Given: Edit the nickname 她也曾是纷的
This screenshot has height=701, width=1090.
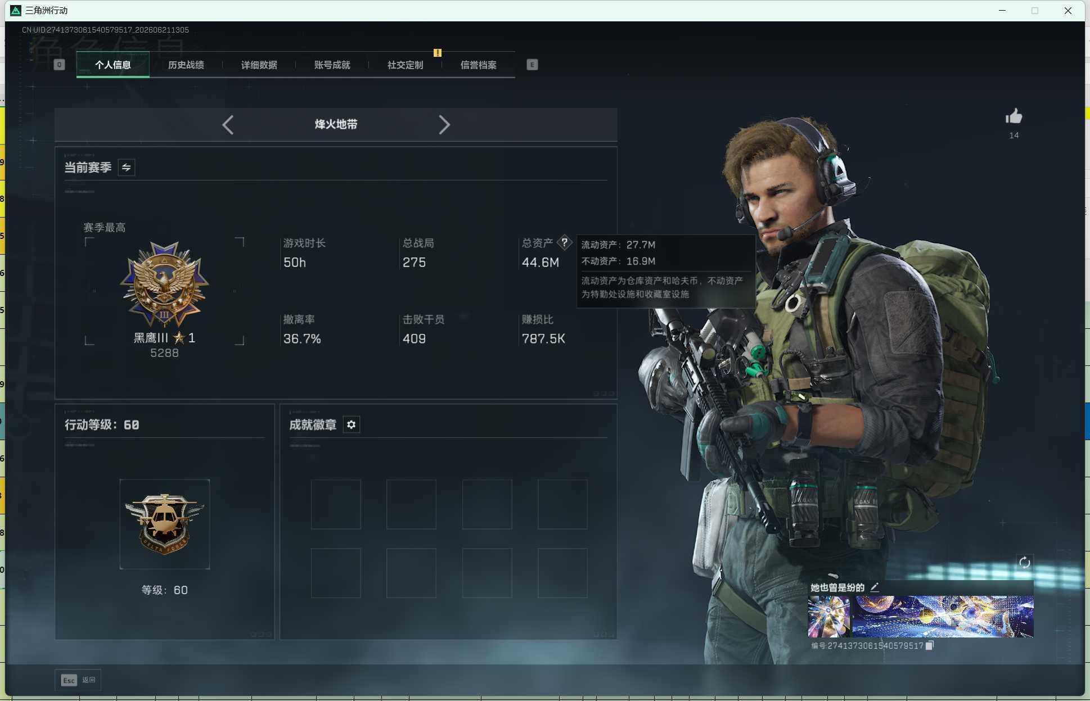Looking at the screenshot, I should 875,587.
